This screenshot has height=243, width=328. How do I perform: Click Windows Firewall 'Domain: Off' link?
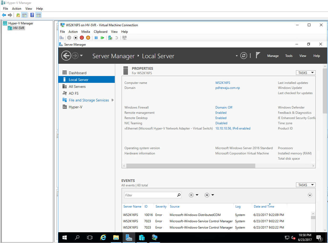pyautogui.click(x=224, y=107)
